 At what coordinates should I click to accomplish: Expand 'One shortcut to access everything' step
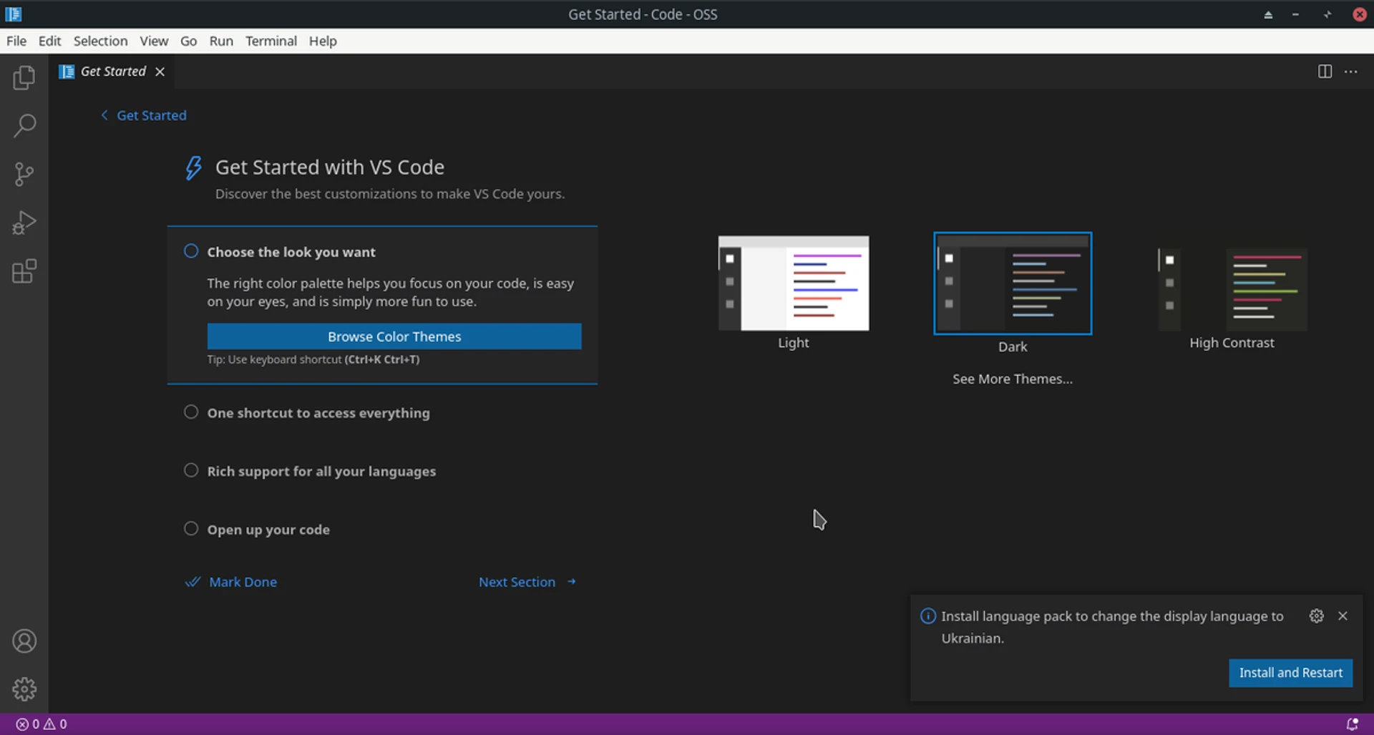318,413
